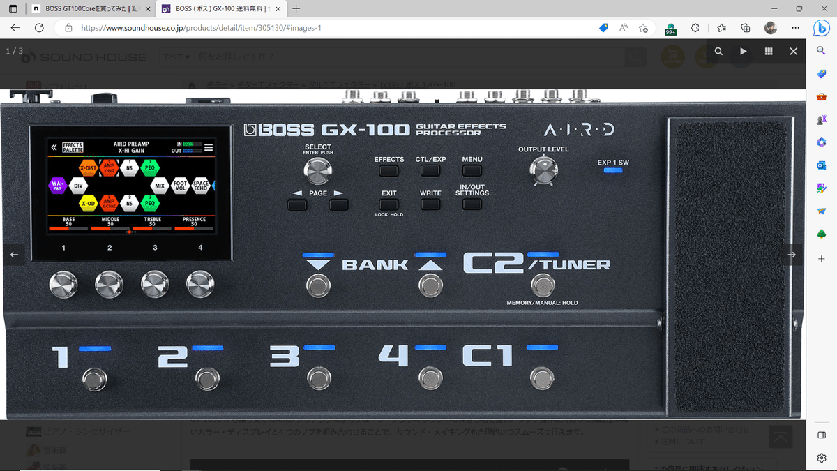Open a new browser tab
837x471 pixels.
pyautogui.click(x=296, y=9)
